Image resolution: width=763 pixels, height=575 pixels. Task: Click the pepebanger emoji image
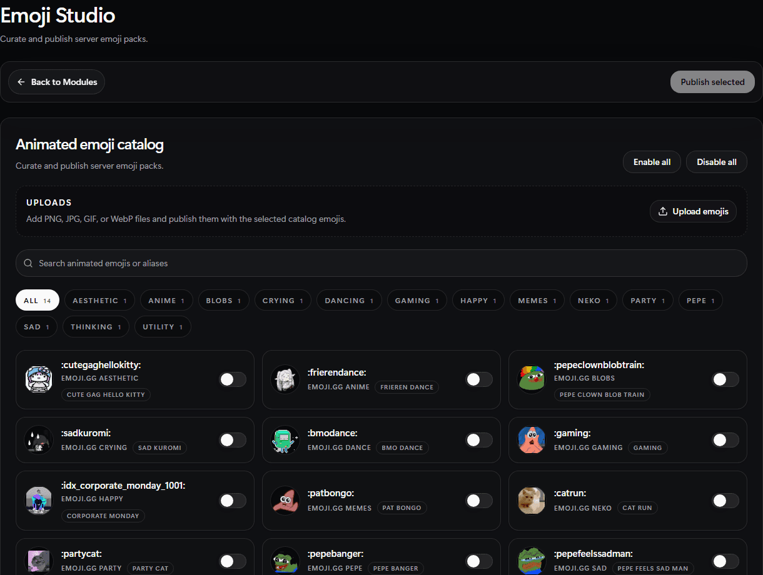285,561
